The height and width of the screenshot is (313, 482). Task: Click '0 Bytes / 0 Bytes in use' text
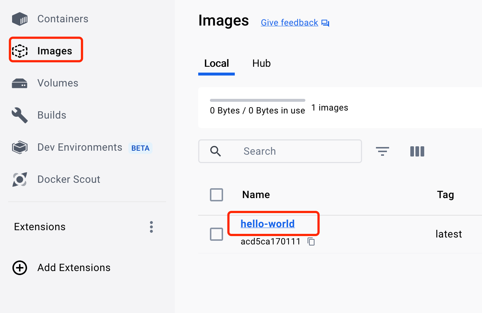[x=257, y=111]
